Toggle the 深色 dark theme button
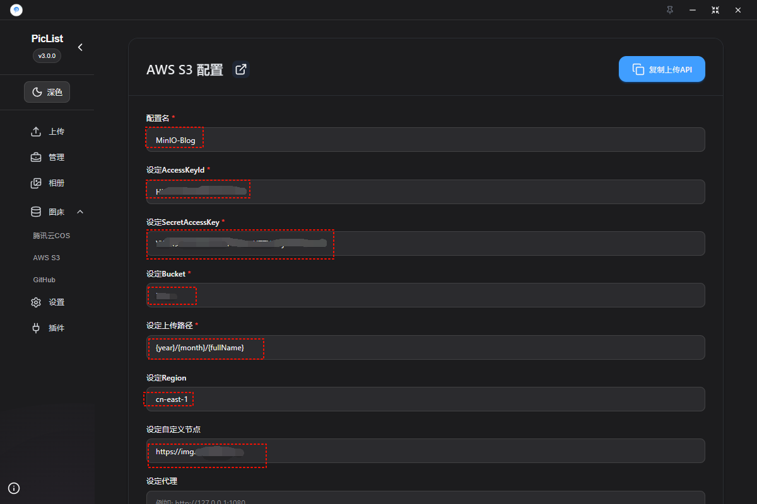The width and height of the screenshot is (757, 504). pos(47,92)
